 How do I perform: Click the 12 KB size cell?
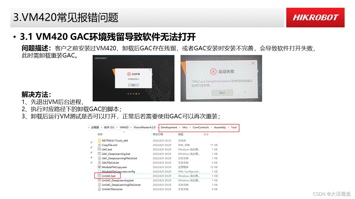[214, 167]
